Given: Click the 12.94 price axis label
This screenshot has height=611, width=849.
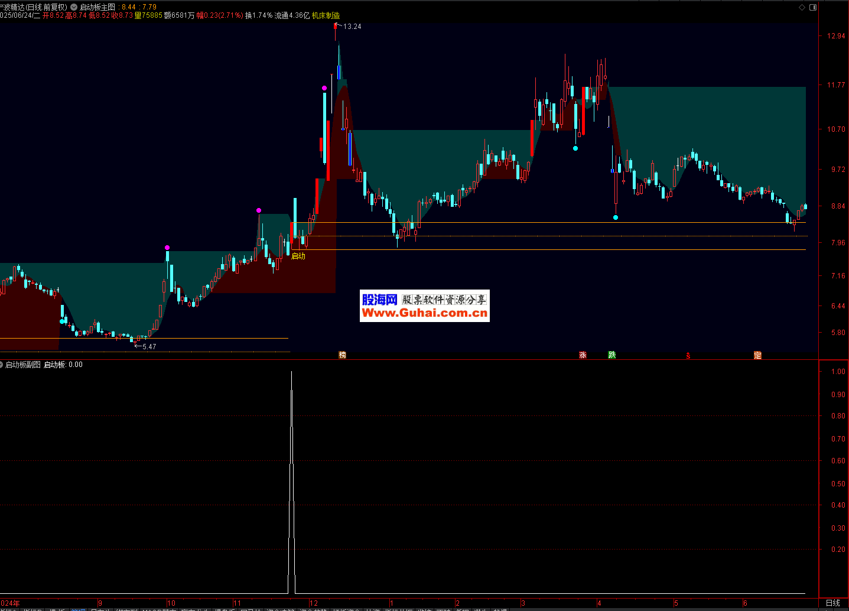Looking at the screenshot, I should tap(836, 36).
